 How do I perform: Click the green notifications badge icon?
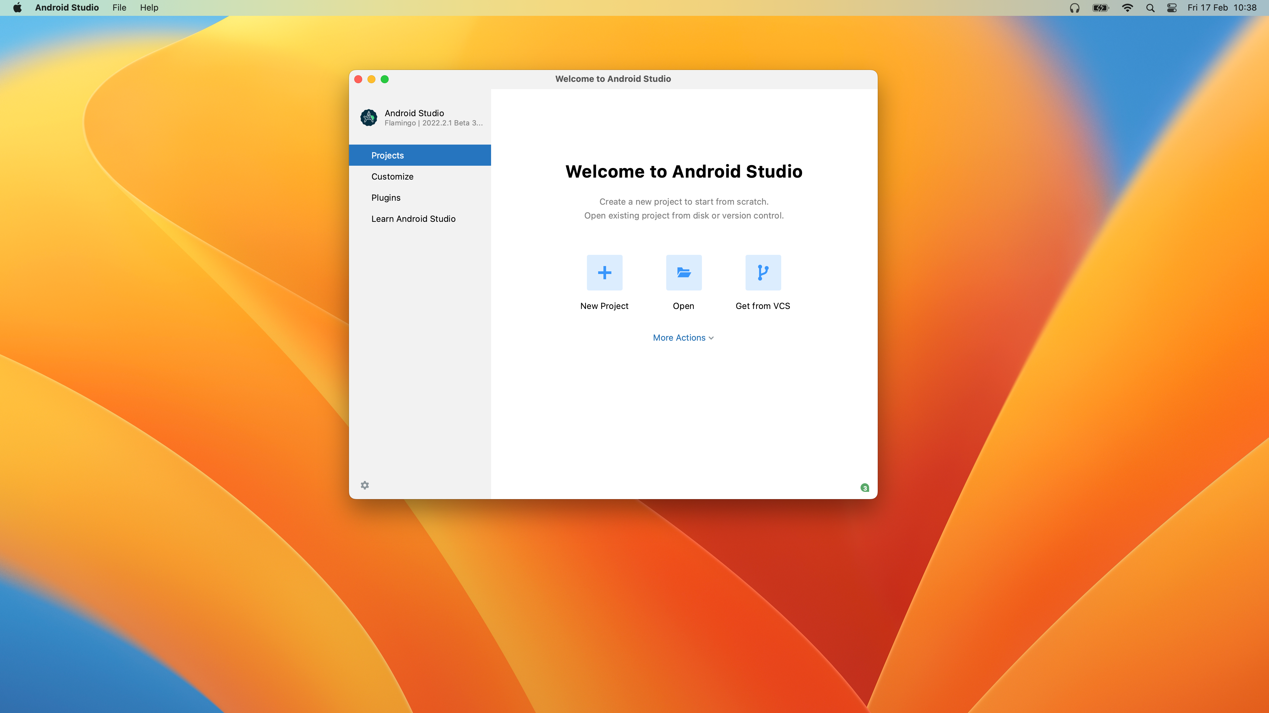(x=865, y=488)
